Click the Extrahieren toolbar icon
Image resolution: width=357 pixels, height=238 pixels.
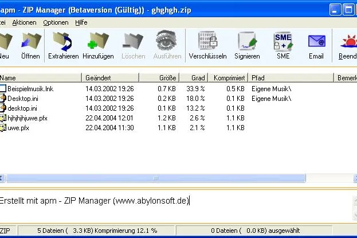62,41
